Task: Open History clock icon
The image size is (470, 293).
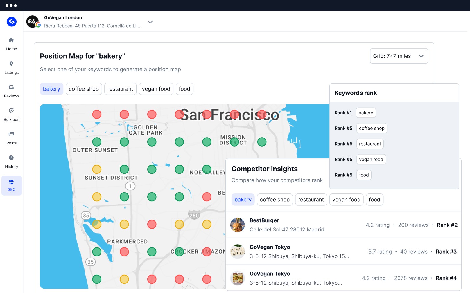Action: (11, 158)
